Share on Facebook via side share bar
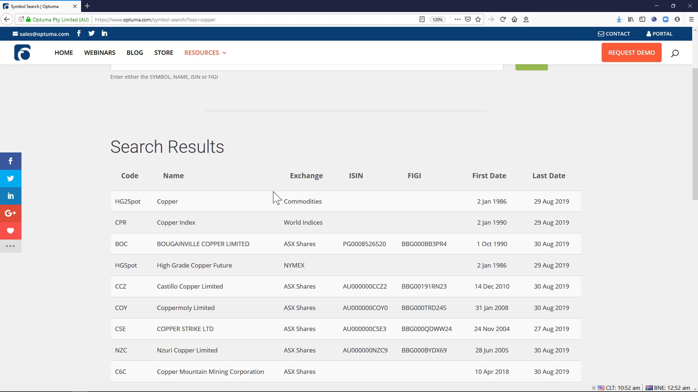This screenshot has height=392, width=698. pos(11,161)
